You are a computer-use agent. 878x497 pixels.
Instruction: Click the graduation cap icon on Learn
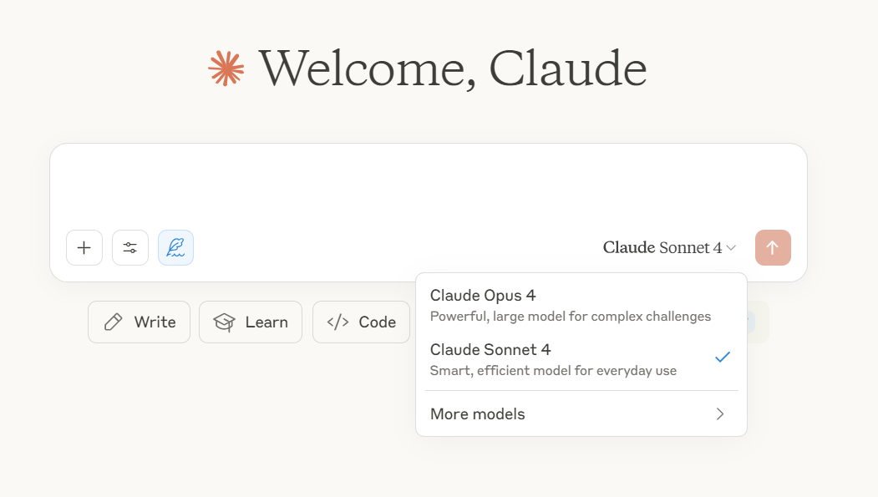[224, 322]
